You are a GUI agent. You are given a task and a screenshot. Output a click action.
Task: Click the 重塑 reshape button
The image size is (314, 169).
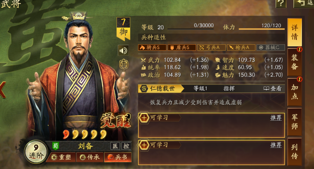(61, 157)
